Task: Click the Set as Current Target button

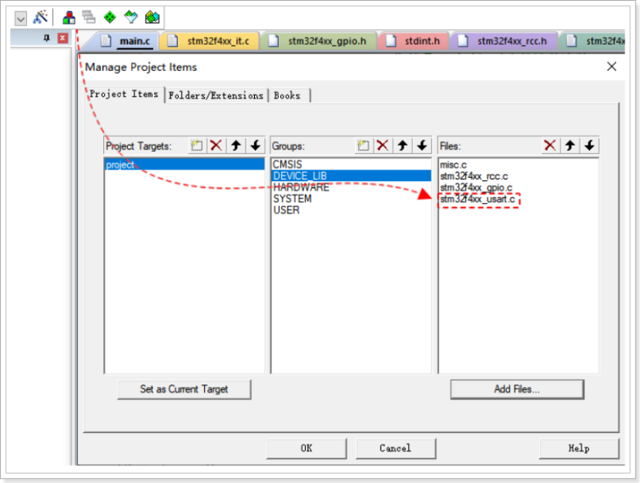Action: pos(184,389)
